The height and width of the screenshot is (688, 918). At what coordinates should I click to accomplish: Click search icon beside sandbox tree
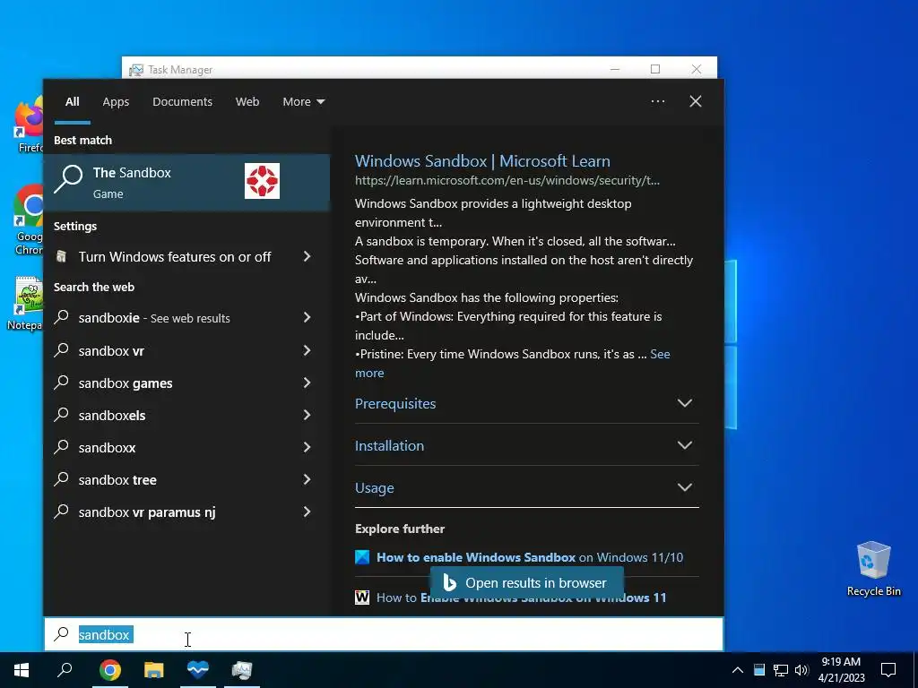(x=61, y=479)
